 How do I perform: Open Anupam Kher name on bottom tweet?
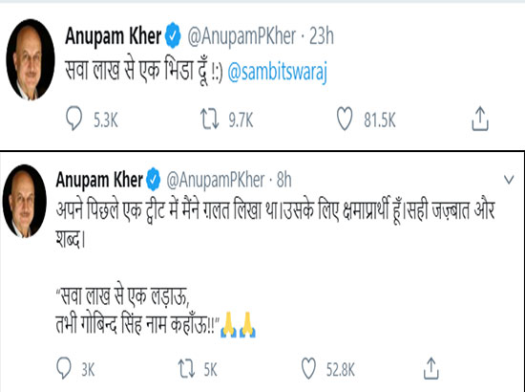point(99,180)
